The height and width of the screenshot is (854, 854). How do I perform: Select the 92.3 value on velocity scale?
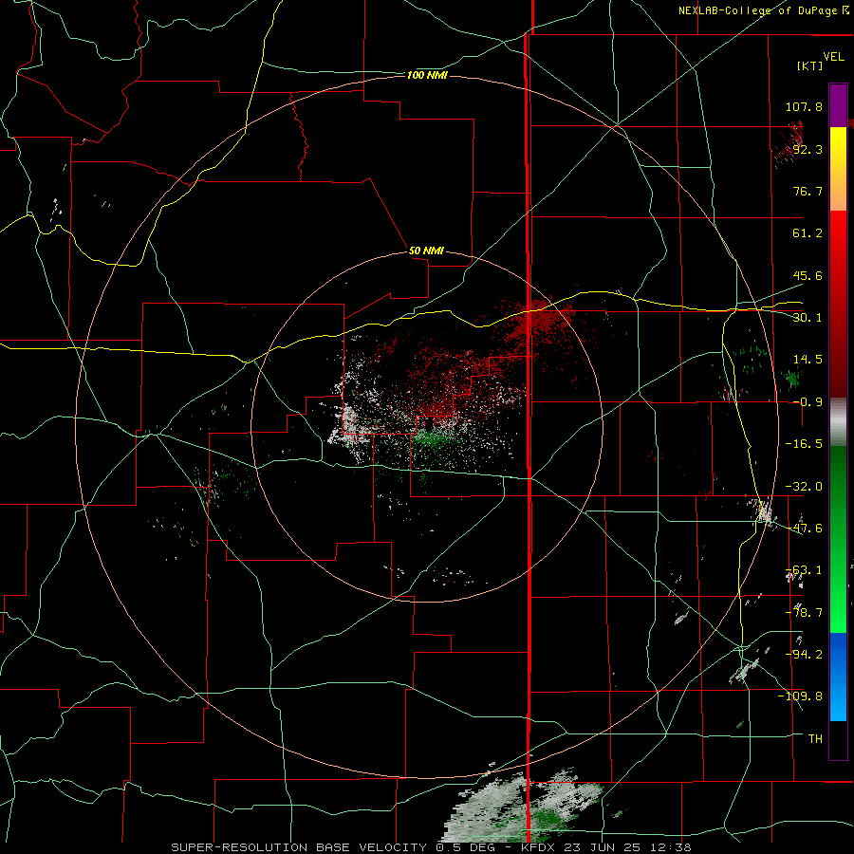click(808, 149)
